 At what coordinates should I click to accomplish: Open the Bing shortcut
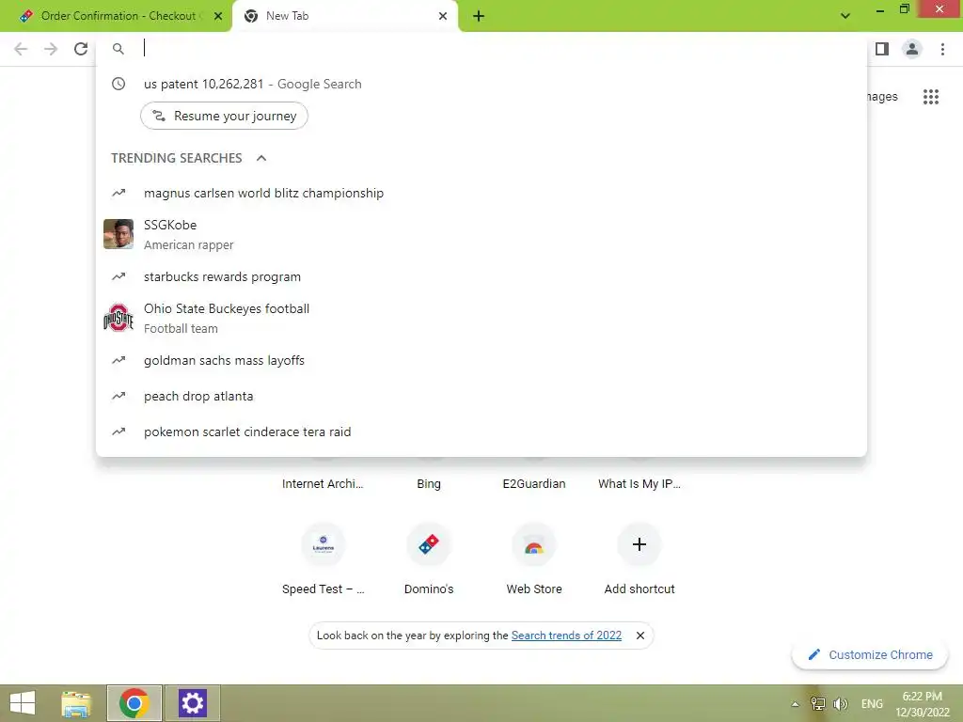[x=429, y=483]
